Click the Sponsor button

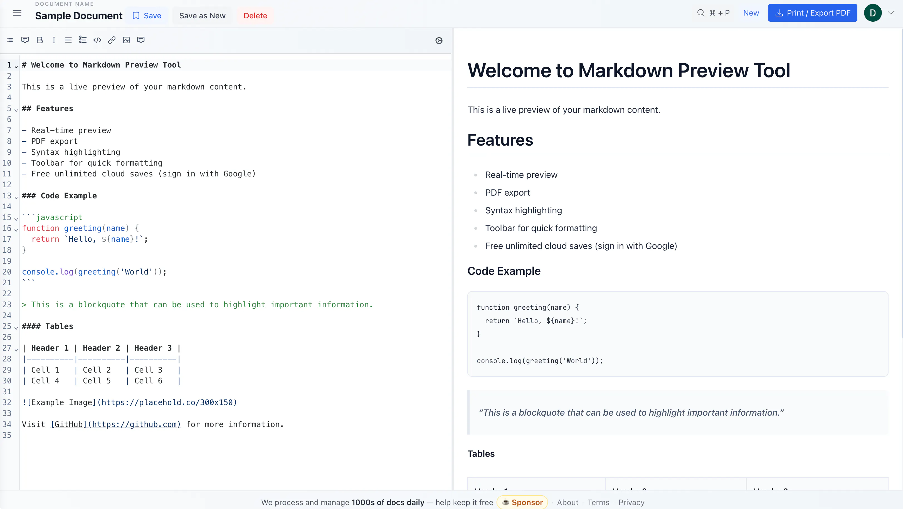click(x=522, y=502)
